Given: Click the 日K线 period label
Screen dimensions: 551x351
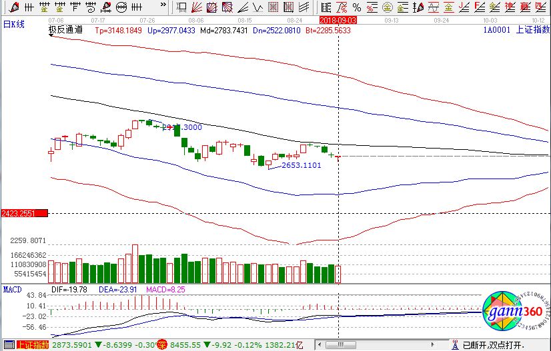Looking at the screenshot, I should pos(13,24).
